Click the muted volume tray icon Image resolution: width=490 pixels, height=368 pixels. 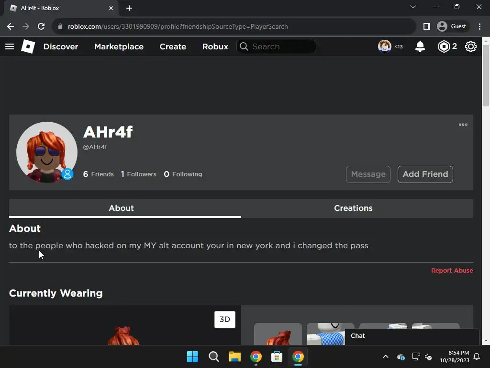click(428, 356)
